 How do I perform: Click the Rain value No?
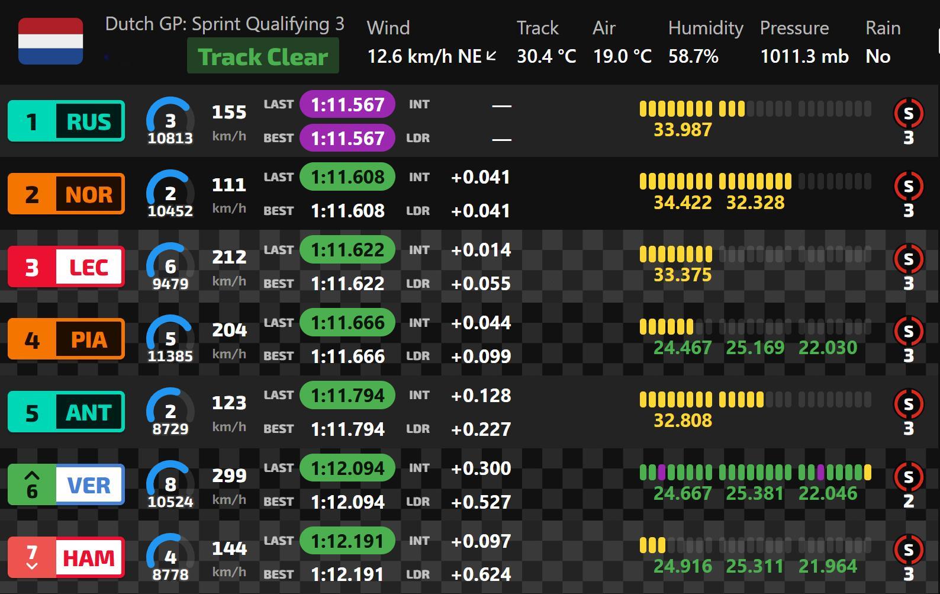point(878,56)
